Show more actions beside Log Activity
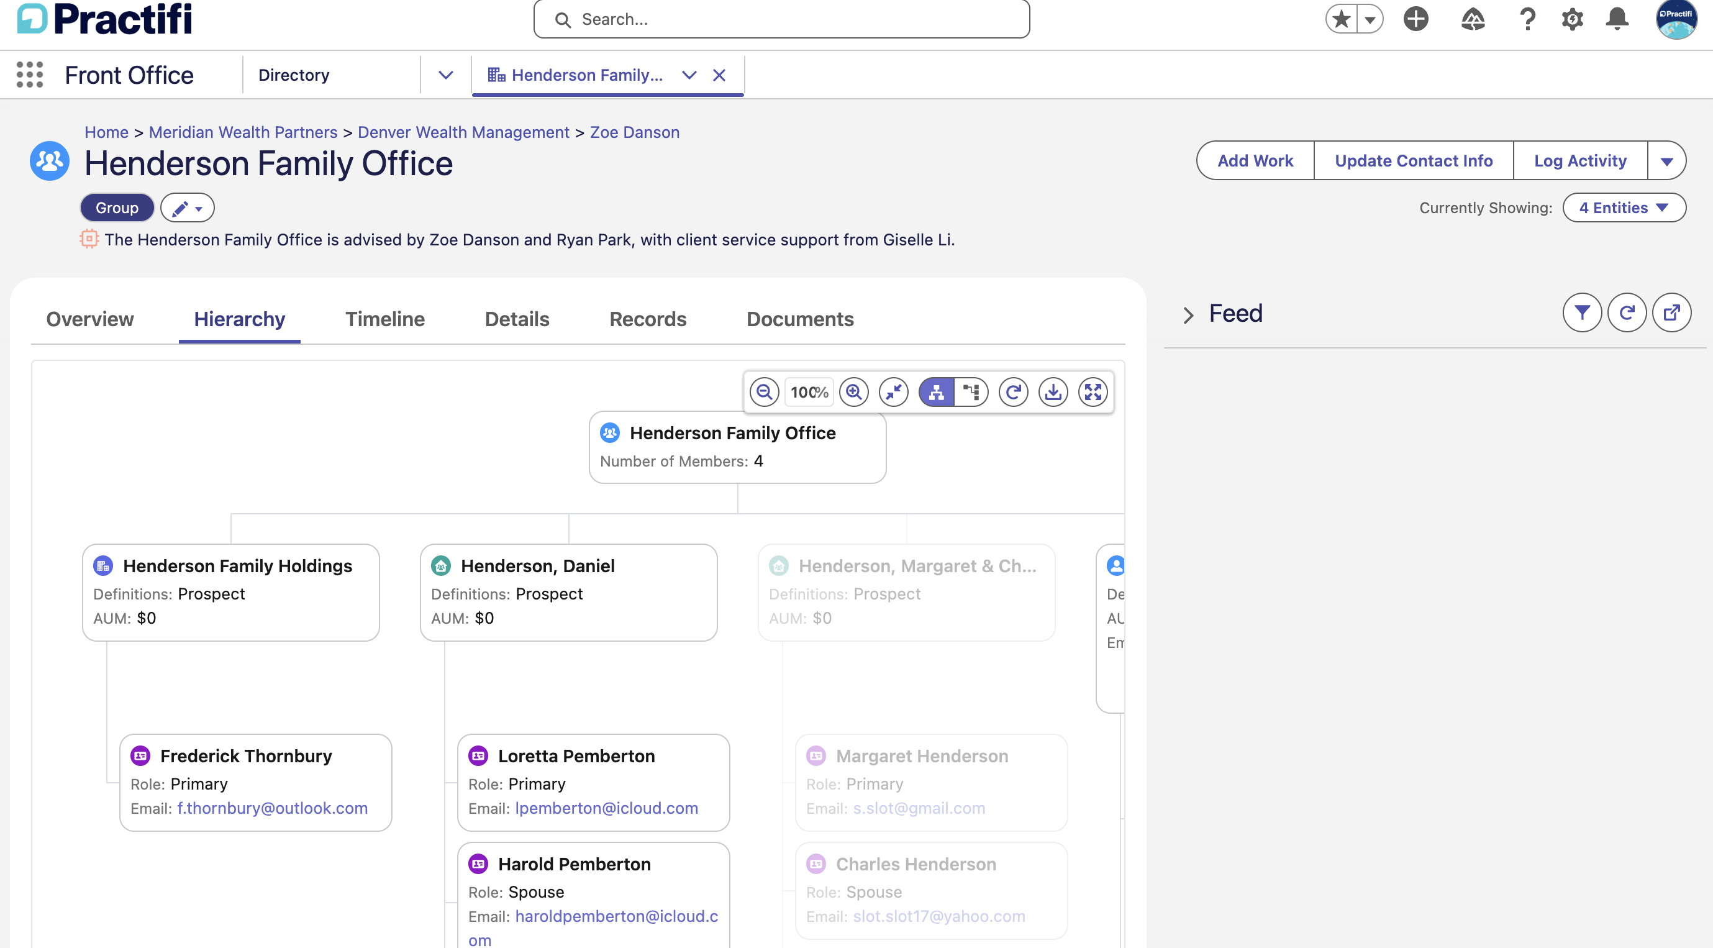This screenshot has width=1713, height=948. [x=1666, y=160]
